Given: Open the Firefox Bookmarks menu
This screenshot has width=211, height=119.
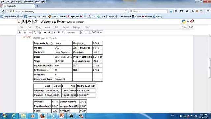Looking at the screenshot, I should click(28, 2).
